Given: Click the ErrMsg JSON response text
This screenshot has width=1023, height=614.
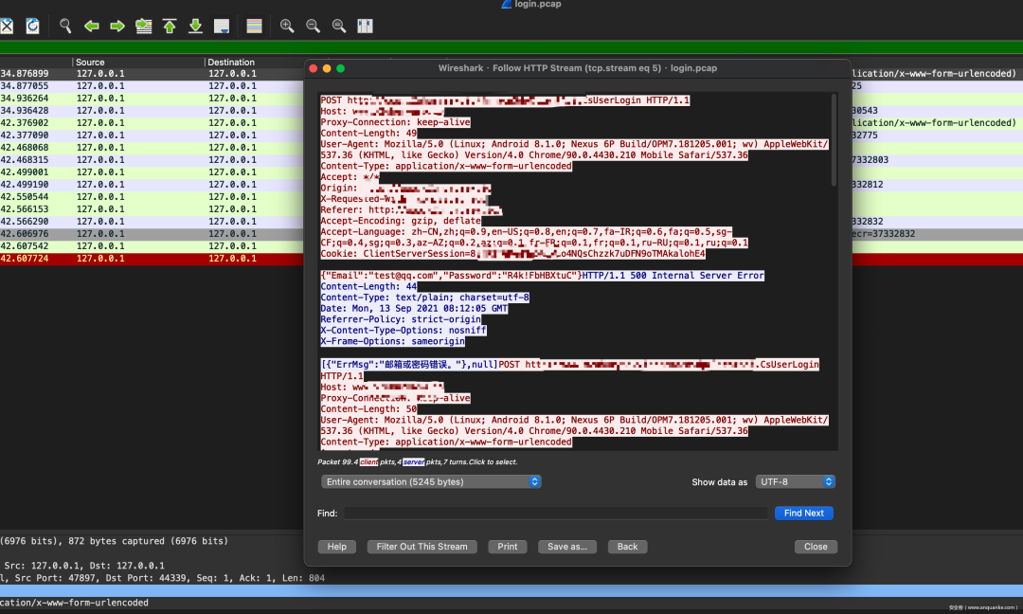Looking at the screenshot, I should (x=409, y=365).
